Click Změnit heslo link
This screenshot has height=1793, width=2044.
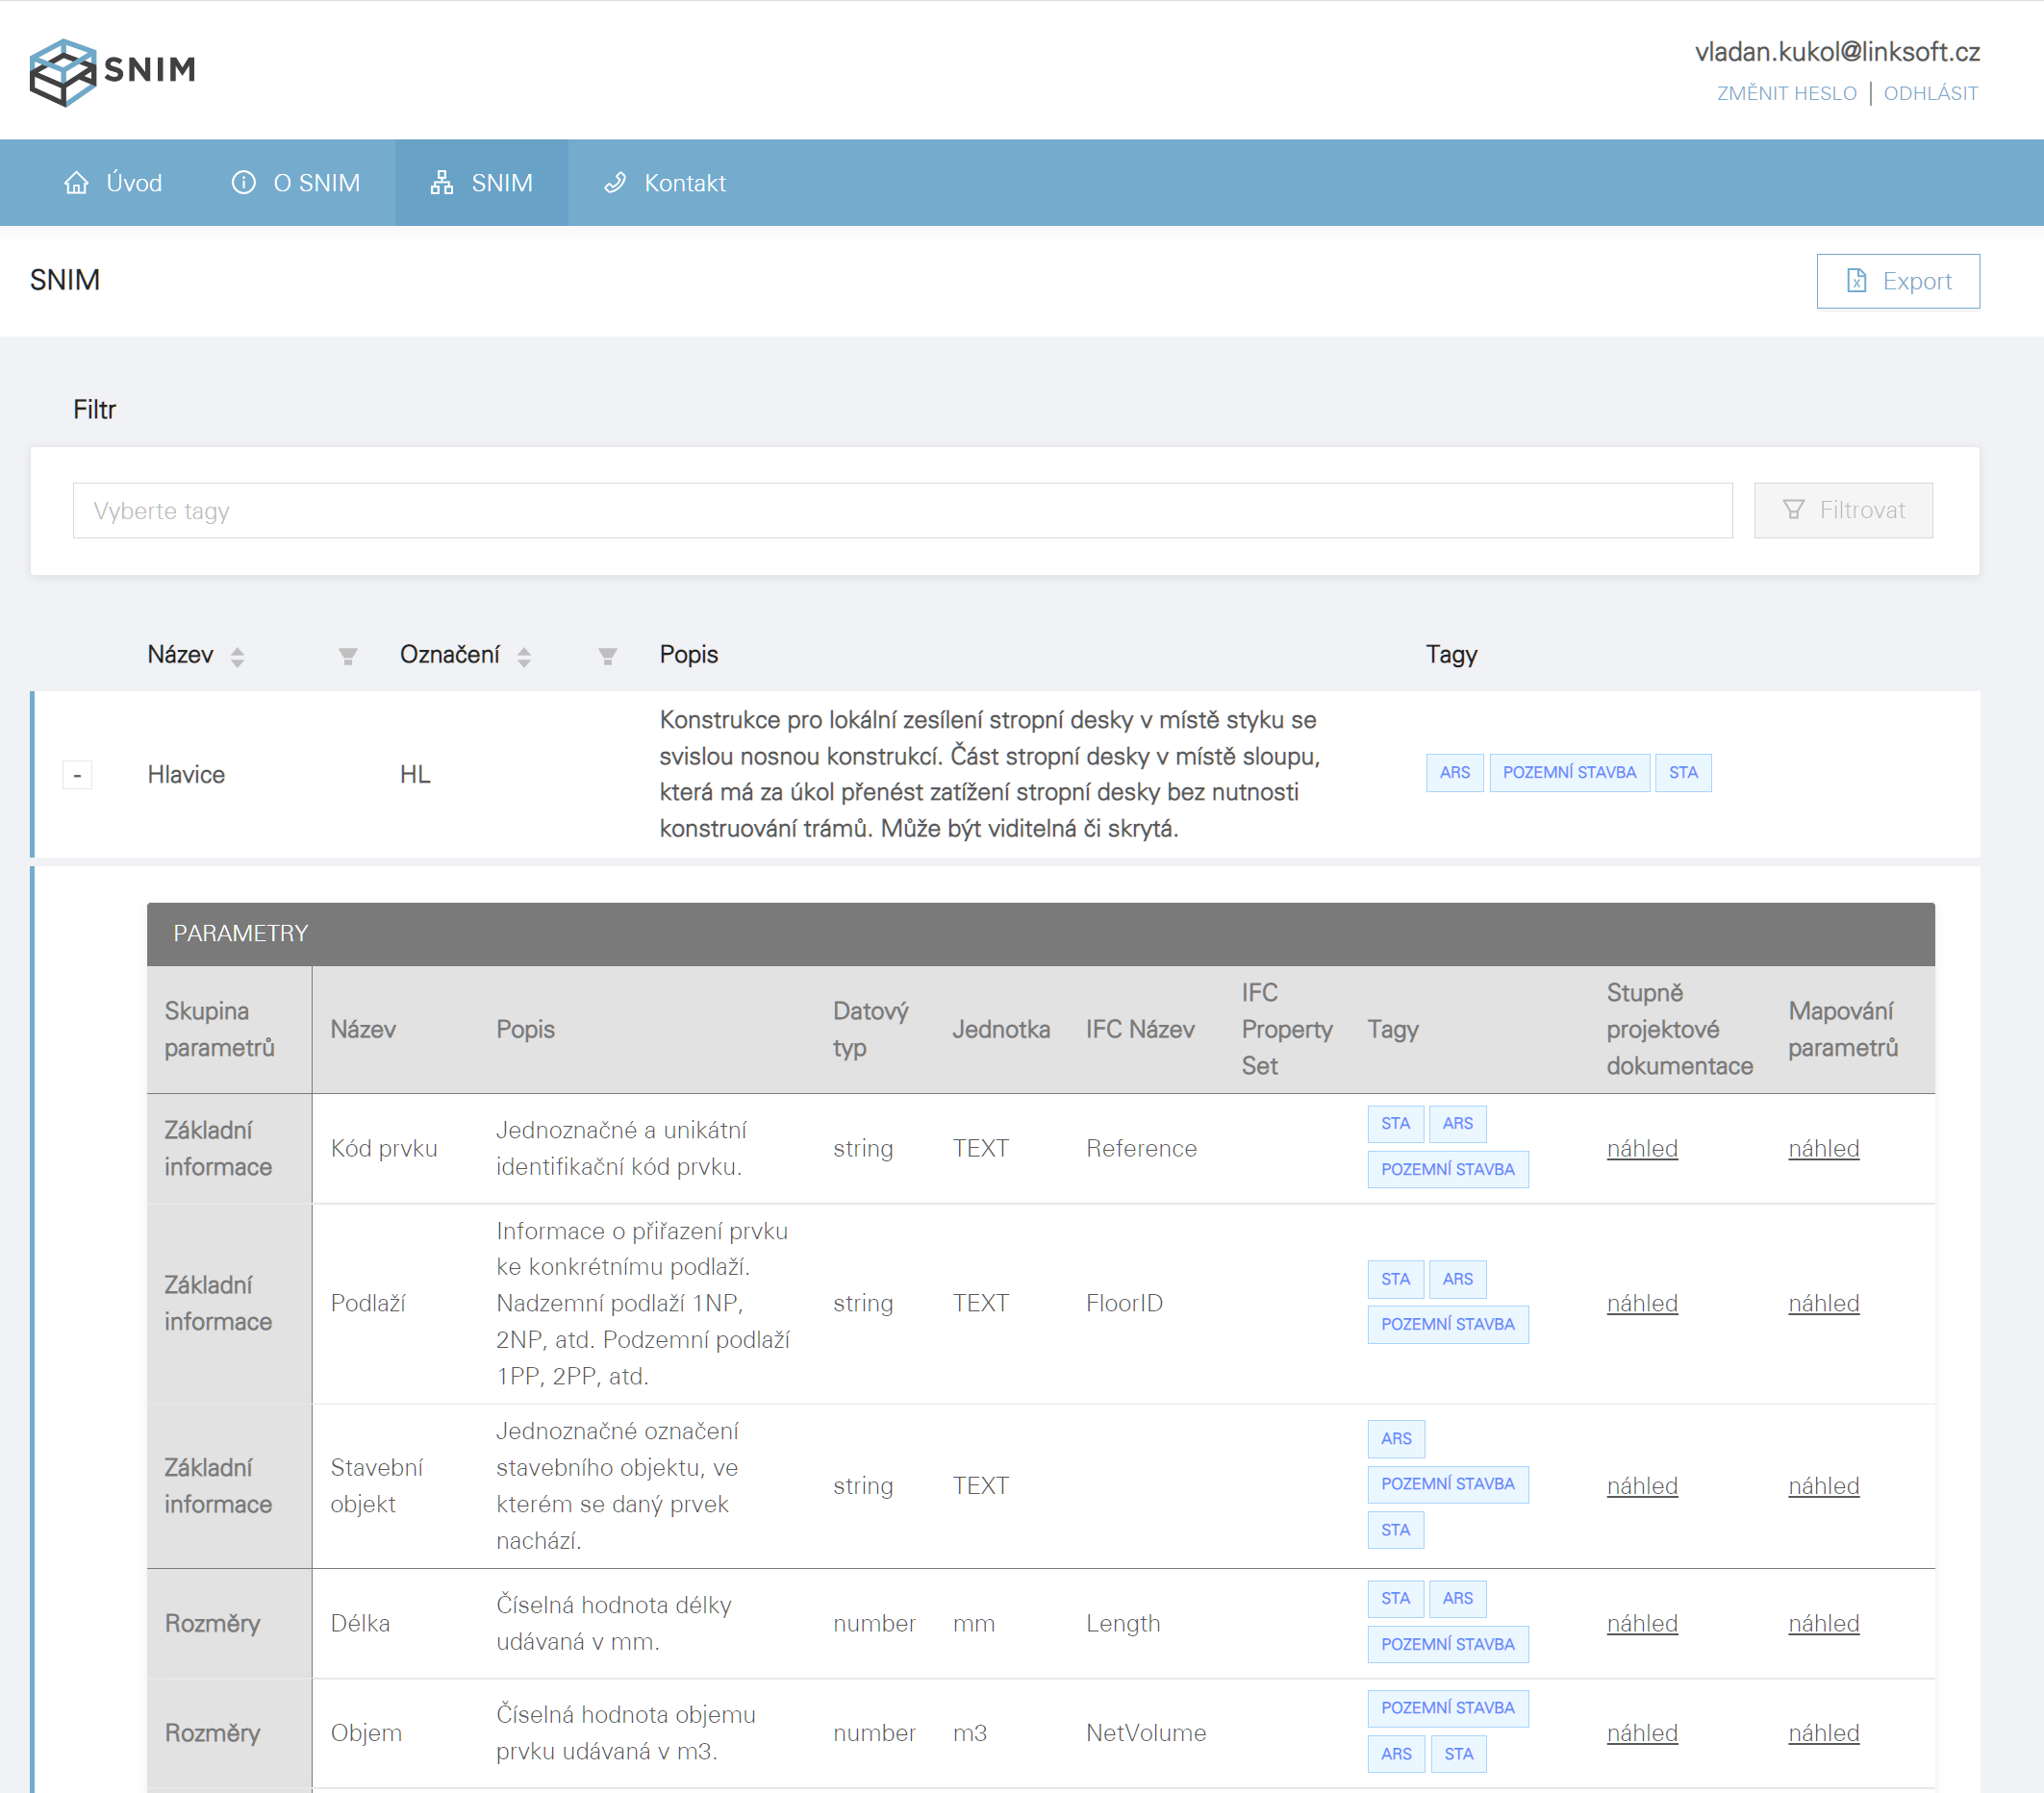pos(1786,93)
